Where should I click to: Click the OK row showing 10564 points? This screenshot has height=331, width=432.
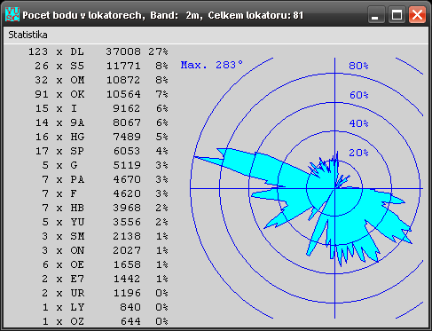[101, 94]
